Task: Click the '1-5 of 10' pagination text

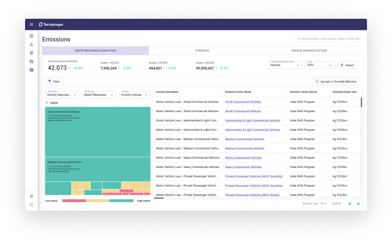Action: click(x=336, y=204)
